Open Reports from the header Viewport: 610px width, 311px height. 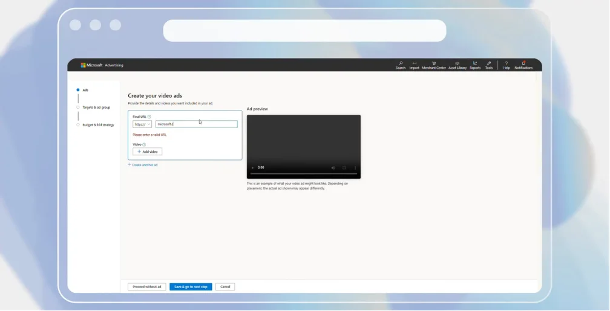pos(475,65)
